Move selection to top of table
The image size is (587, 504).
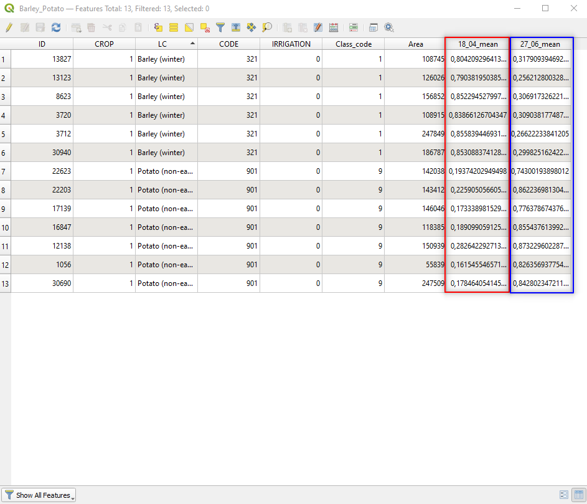[236, 27]
